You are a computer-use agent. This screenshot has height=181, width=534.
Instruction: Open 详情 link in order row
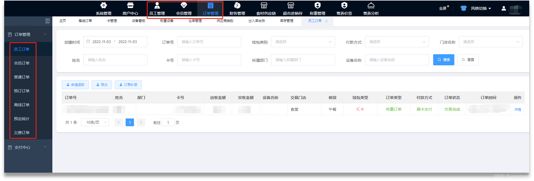pyautogui.click(x=518, y=110)
